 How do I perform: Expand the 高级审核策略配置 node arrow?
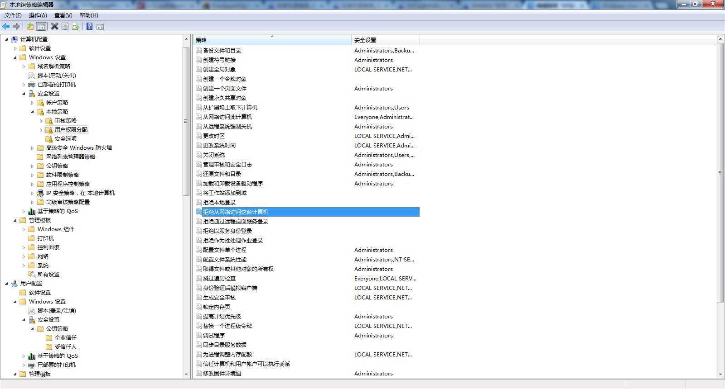32,202
